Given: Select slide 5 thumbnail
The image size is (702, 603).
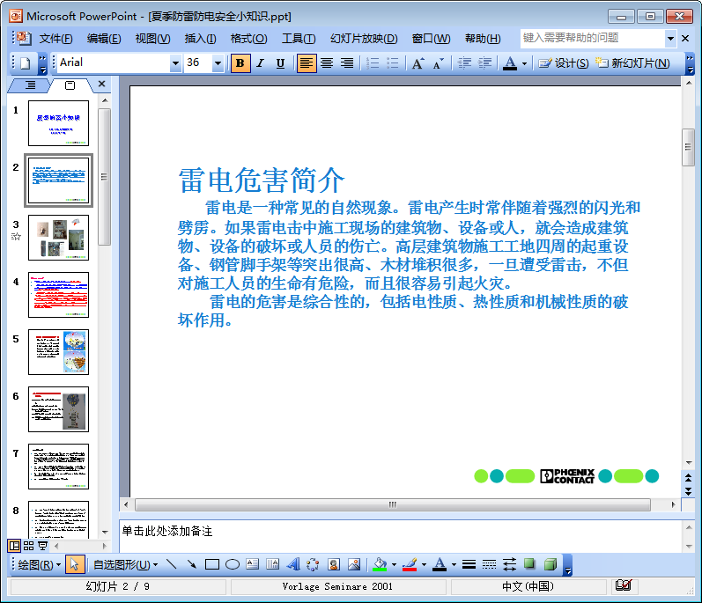Looking at the screenshot, I should click(59, 352).
